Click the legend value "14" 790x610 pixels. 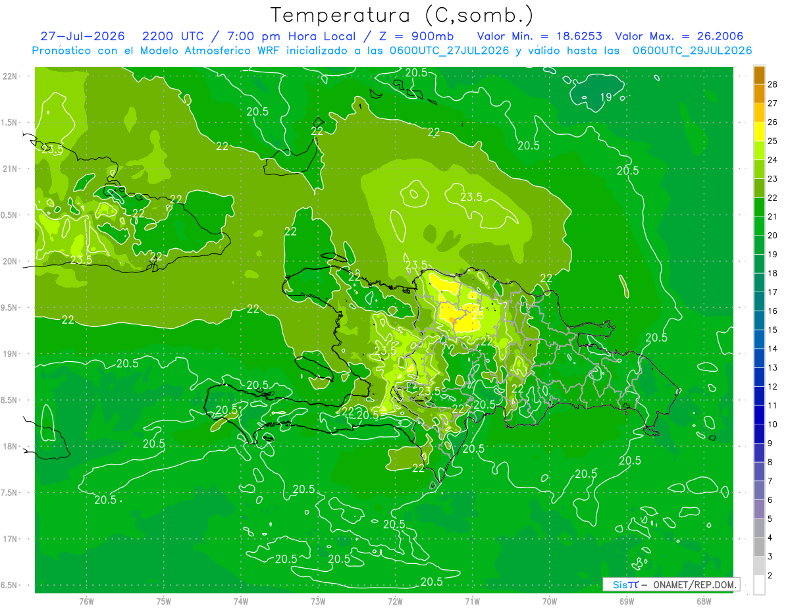coord(774,349)
